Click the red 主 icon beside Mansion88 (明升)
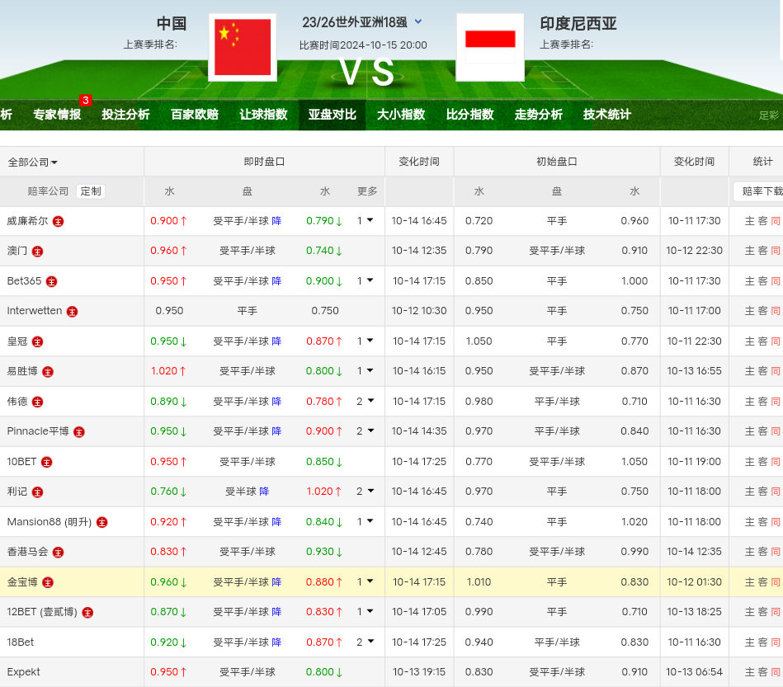 tap(101, 522)
